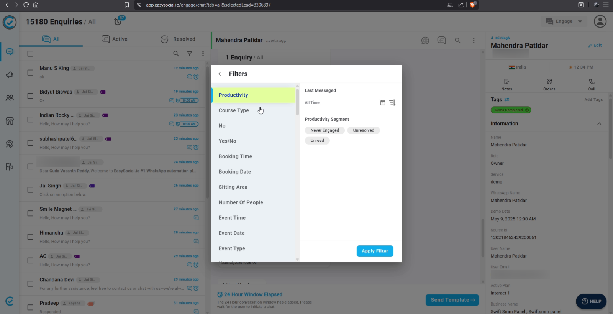Open the Orders icon in contact panel
Viewport: 613px width, 314px height.
pos(549,82)
